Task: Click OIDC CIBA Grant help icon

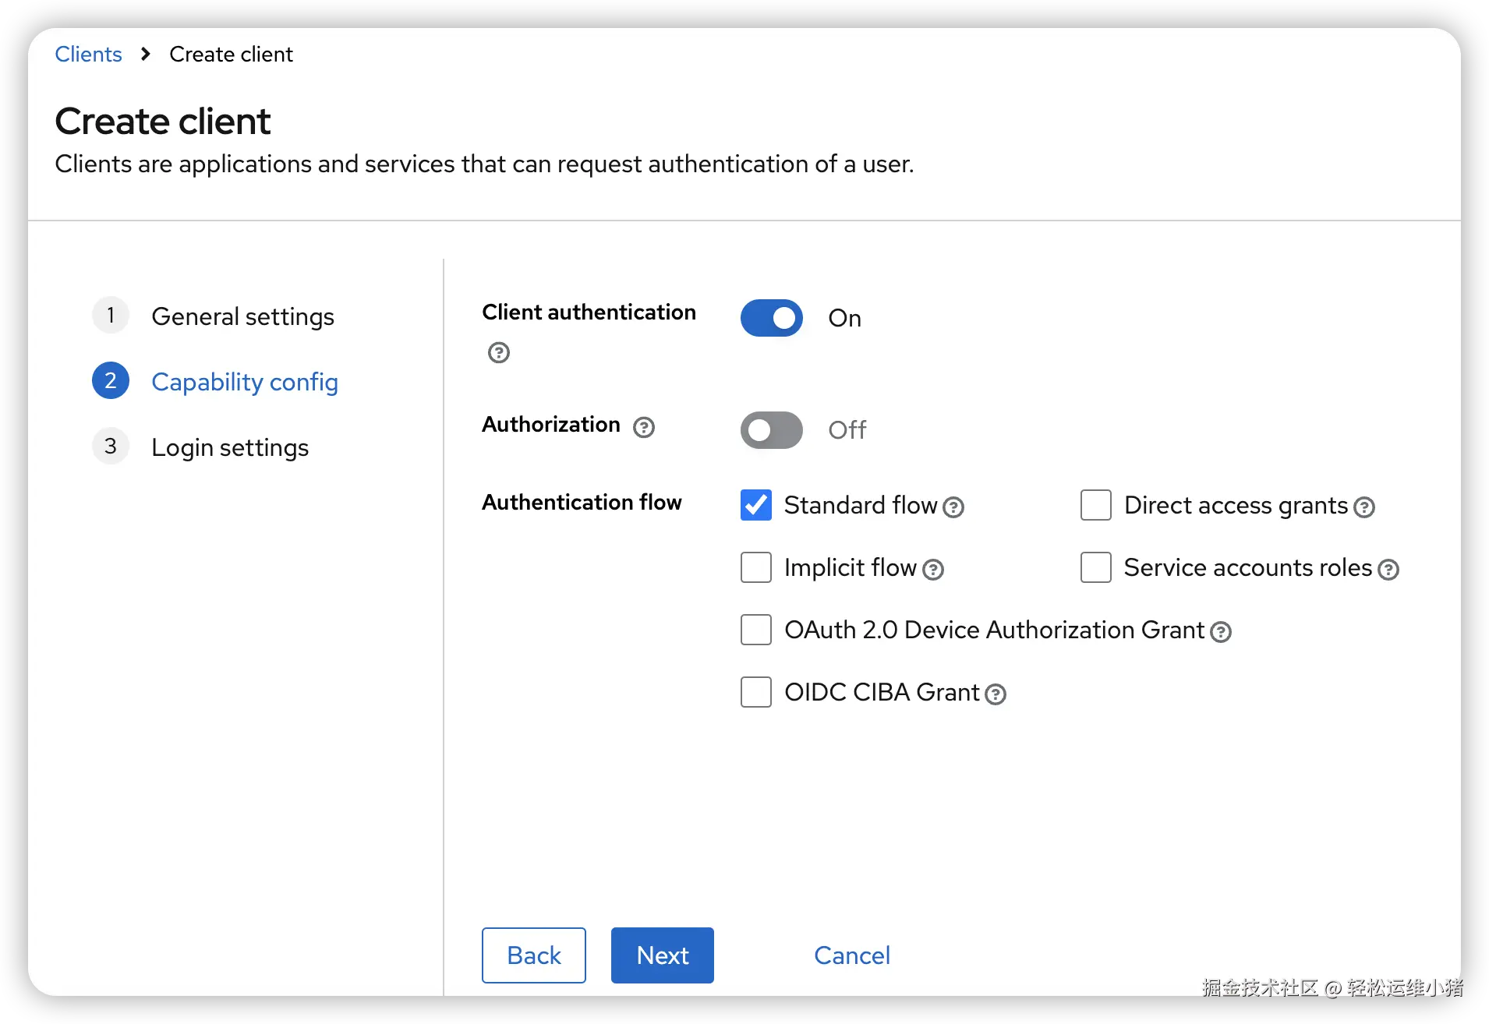Action: (995, 694)
